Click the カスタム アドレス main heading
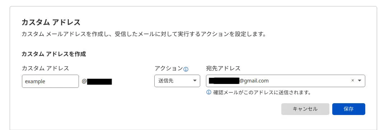 pos(51,22)
